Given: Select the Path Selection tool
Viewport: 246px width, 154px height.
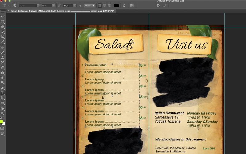Looking at the screenshot, I should pyautogui.click(x=2, y=98).
